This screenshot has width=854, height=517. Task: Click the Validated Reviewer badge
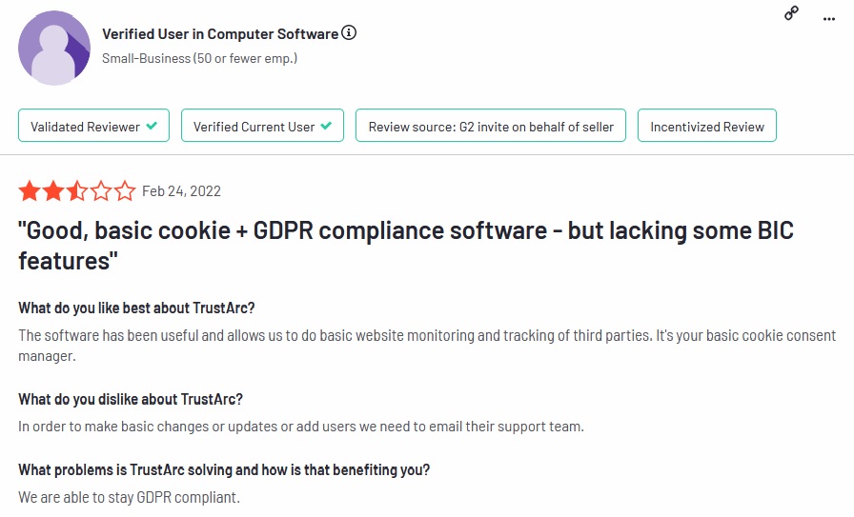93,126
